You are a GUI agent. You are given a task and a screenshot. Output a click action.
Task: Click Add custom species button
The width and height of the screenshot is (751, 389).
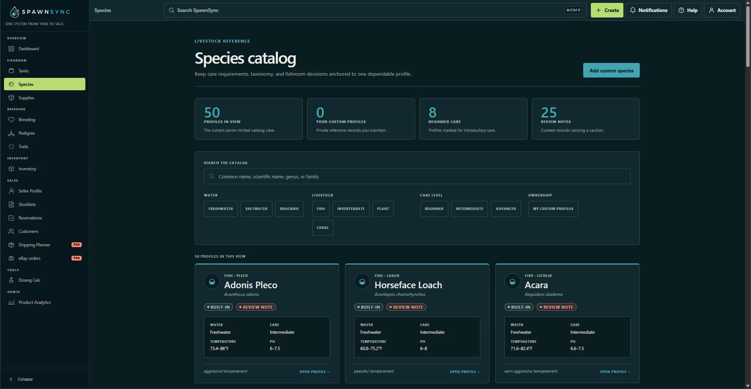(611, 71)
